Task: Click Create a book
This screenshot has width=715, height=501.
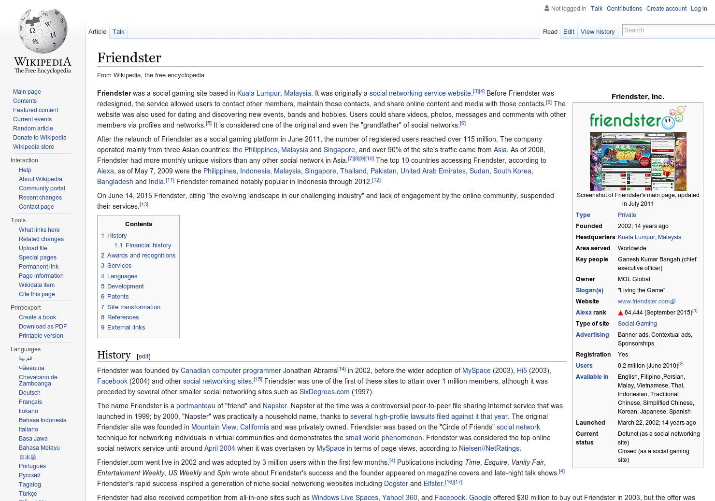Action: pyautogui.click(x=37, y=317)
